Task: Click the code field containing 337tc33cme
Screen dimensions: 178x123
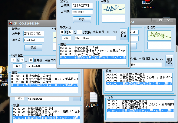Action: point(95,38)
